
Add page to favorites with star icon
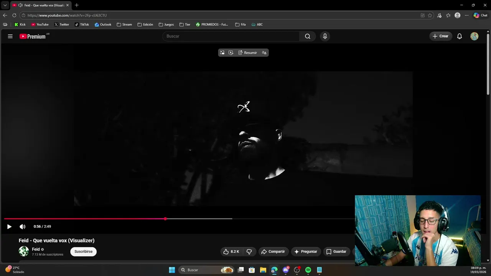point(430,15)
